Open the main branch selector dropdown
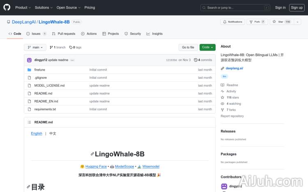The height and width of the screenshot is (192, 308). point(35,47)
